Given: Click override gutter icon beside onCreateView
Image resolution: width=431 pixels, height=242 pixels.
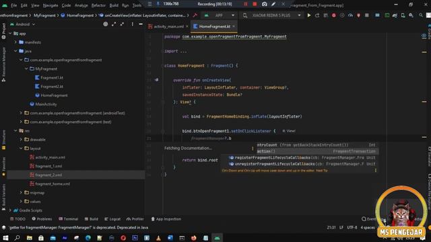Looking at the screenshot, I should click(x=156, y=80).
